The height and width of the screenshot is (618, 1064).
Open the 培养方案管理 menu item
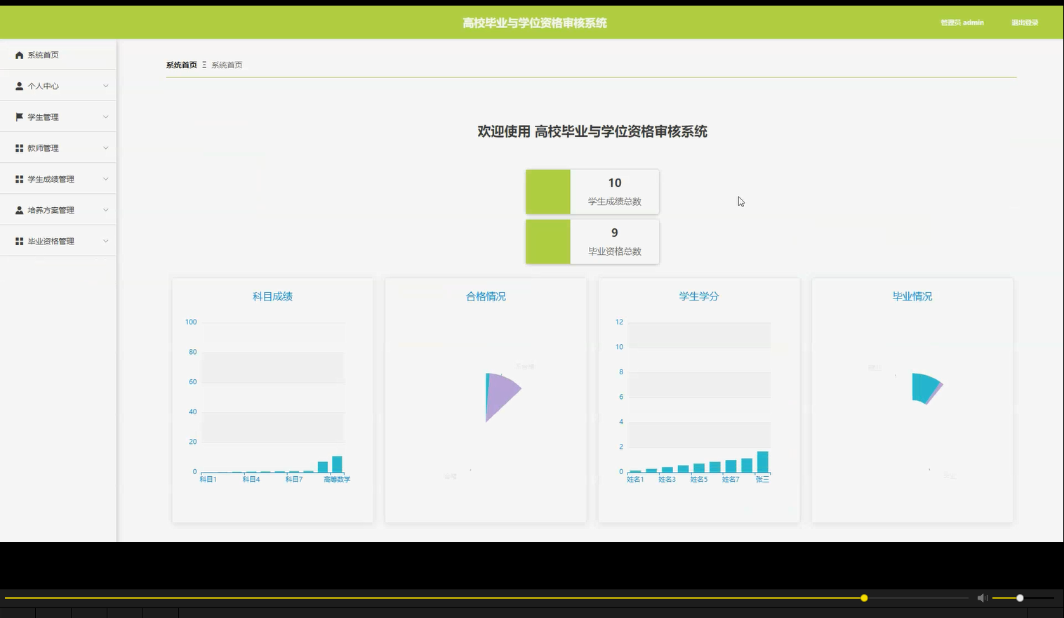pos(58,210)
